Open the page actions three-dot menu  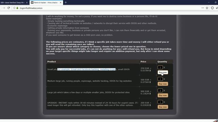coord(203,8)
